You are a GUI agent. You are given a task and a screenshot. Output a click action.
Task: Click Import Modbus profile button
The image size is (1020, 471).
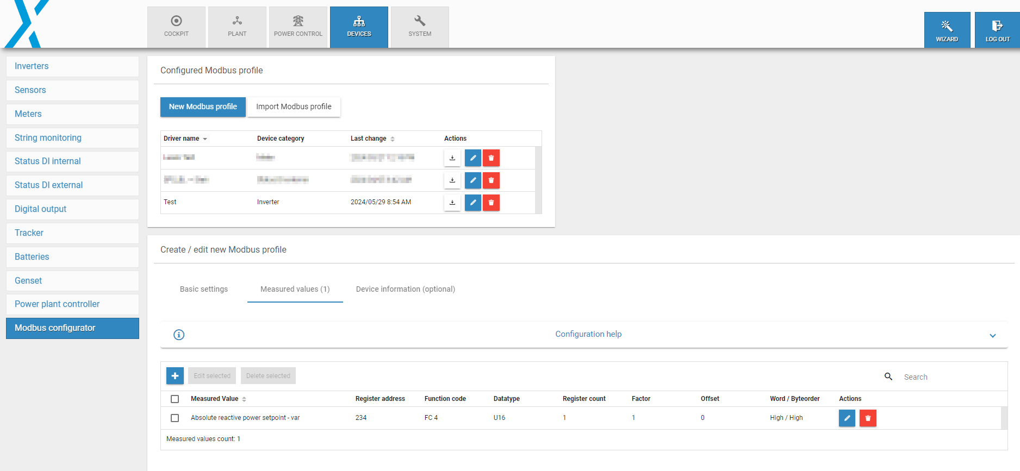coord(294,107)
